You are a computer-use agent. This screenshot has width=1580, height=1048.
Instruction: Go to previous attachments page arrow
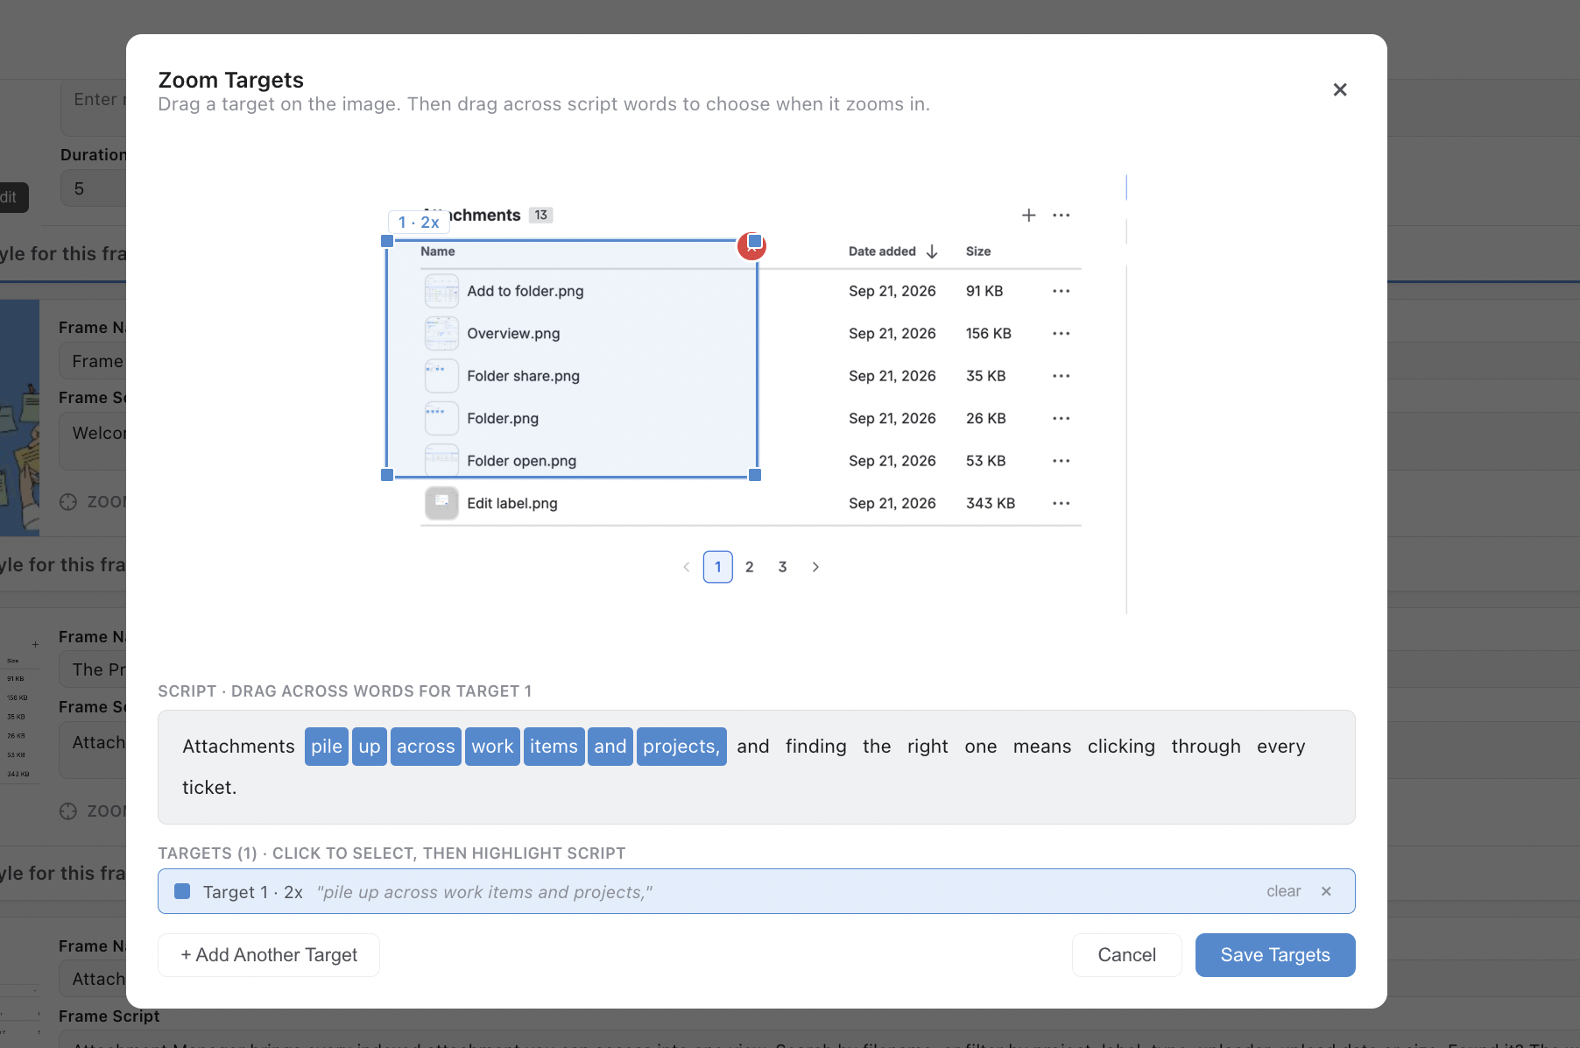687,567
